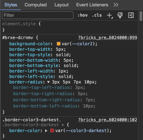The height and width of the screenshot is (140, 143).
Task: Open the Event Listeners tab
Action: tap(92, 5)
